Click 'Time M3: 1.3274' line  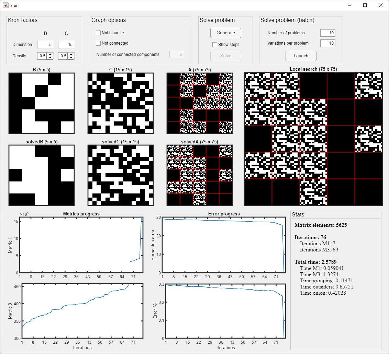[x=319, y=274]
